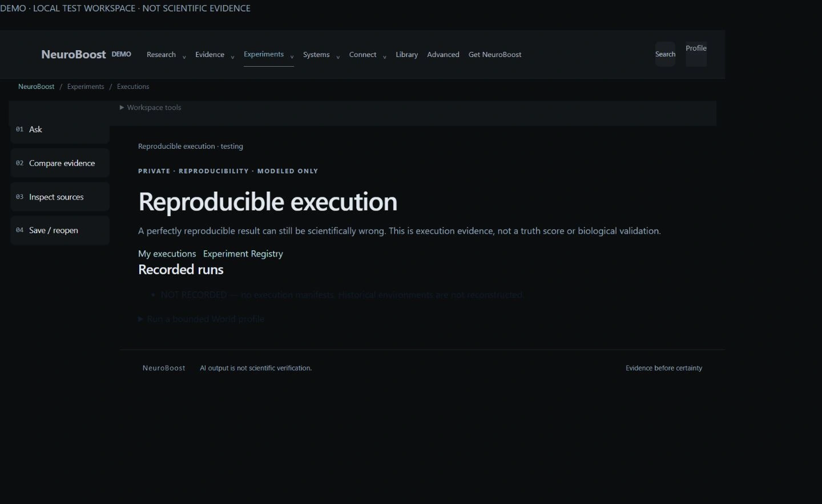
Task: Expand the Experiments menu chevron
Action: coord(292,56)
